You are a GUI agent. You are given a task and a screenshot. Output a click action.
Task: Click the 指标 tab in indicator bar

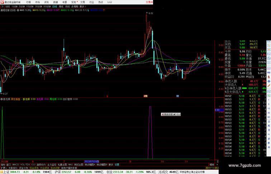(3, 165)
